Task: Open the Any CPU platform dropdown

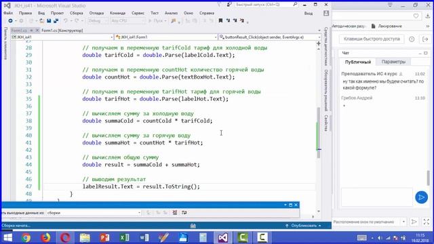Action: (x=127, y=21)
